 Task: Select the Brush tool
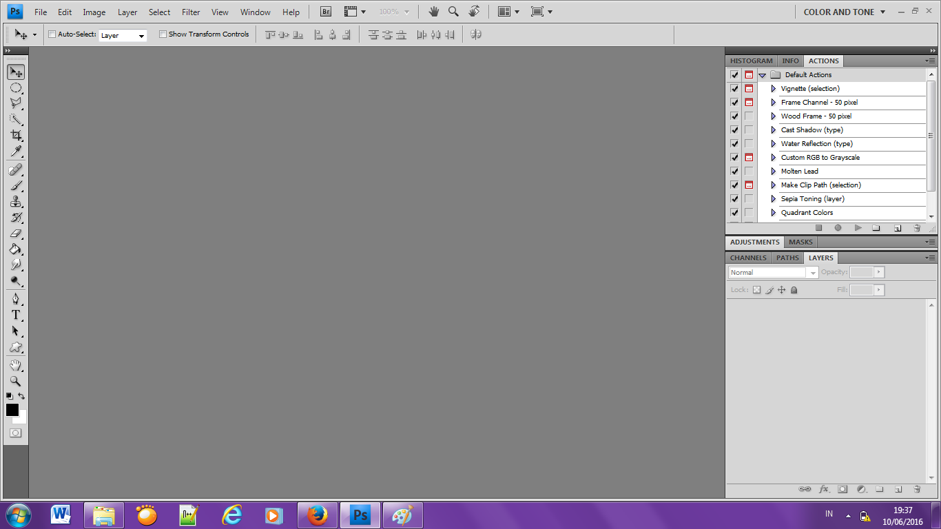tap(16, 185)
